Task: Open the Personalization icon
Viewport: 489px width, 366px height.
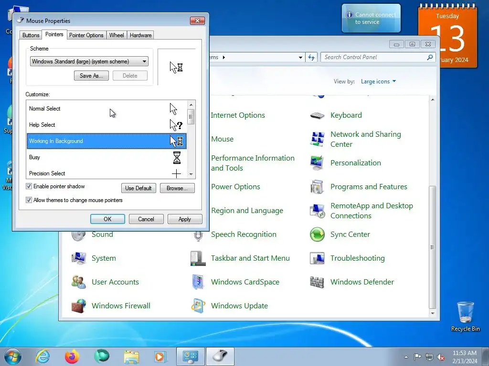Action: [x=317, y=163]
